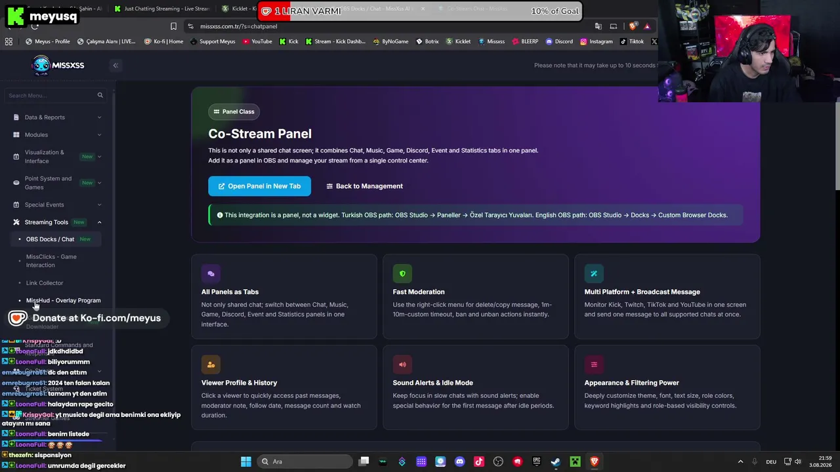Click the Multi Platform broadcast icon
The height and width of the screenshot is (472, 840).
click(594, 273)
